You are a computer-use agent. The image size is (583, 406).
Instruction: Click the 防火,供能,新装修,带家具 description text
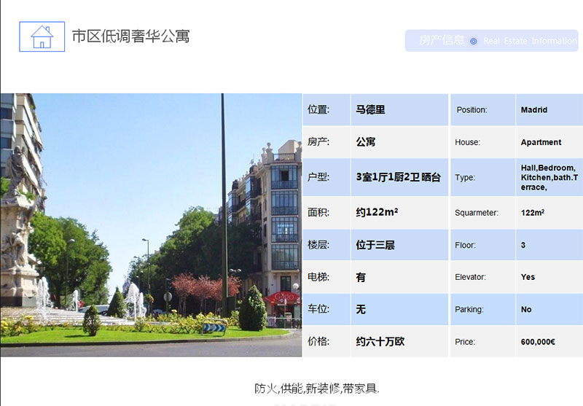317,388
